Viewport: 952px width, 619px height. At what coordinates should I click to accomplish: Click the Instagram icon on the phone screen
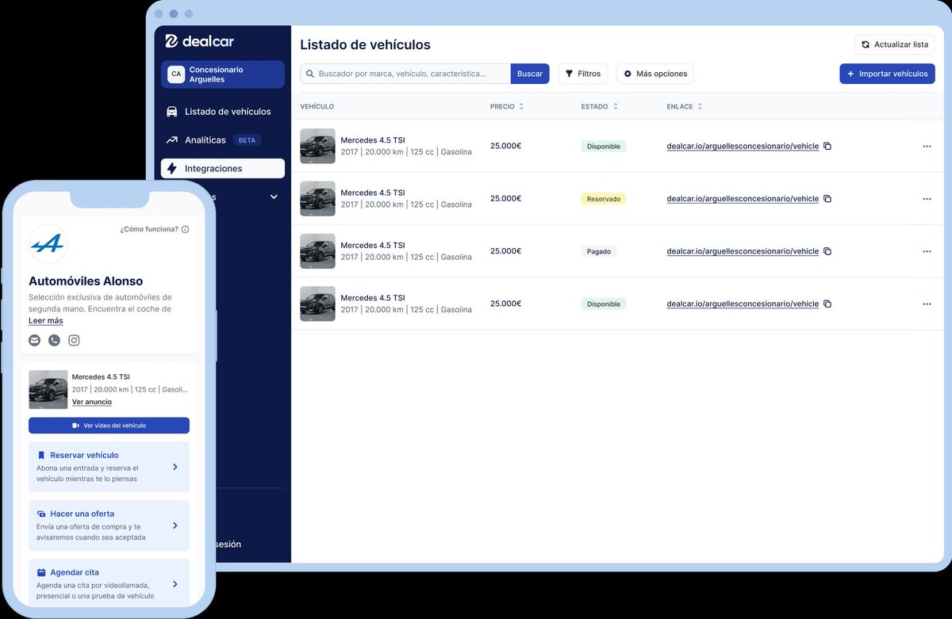[x=74, y=340]
